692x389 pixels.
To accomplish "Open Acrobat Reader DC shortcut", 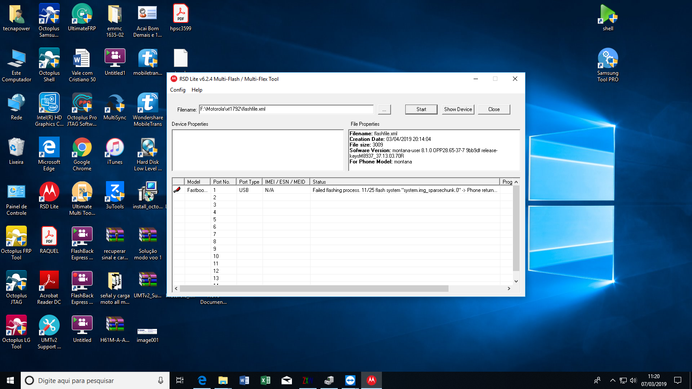I will coord(49,287).
